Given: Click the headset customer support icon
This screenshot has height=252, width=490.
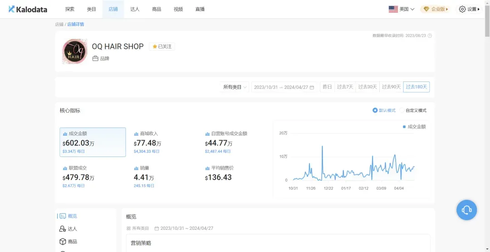Looking at the screenshot, I should tap(466, 210).
